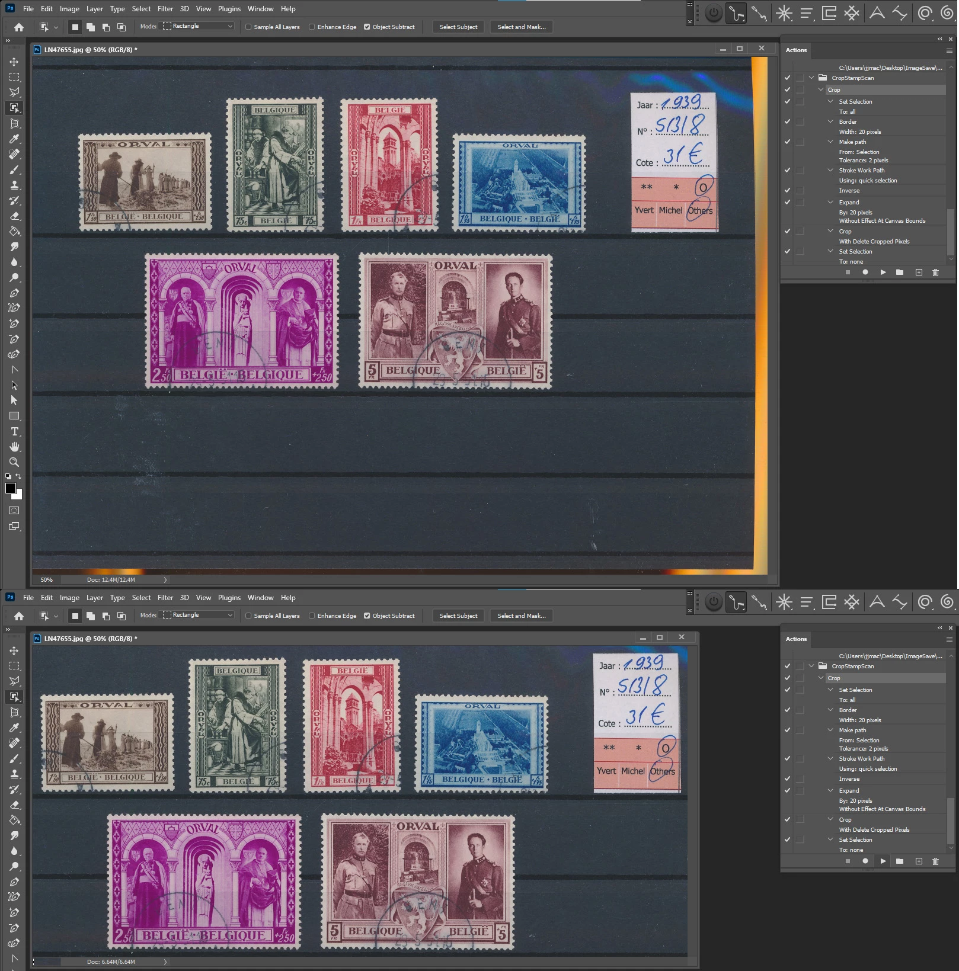The width and height of the screenshot is (959, 971).
Task: Open the Layer menu in the lower menu bar
Action: coord(95,598)
